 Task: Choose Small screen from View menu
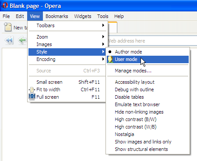click(67, 82)
